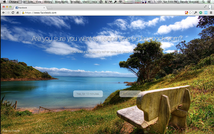This screenshot has width=214, height=134.
Task: Close the Facebook tab
Action: (44, 8)
